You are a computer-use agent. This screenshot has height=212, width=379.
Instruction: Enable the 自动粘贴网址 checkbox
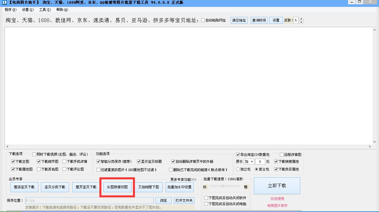click(x=202, y=20)
